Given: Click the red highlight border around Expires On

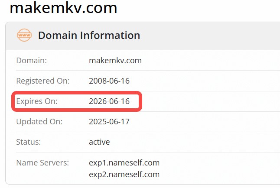Looking at the screenshot, I should [77, 92].
